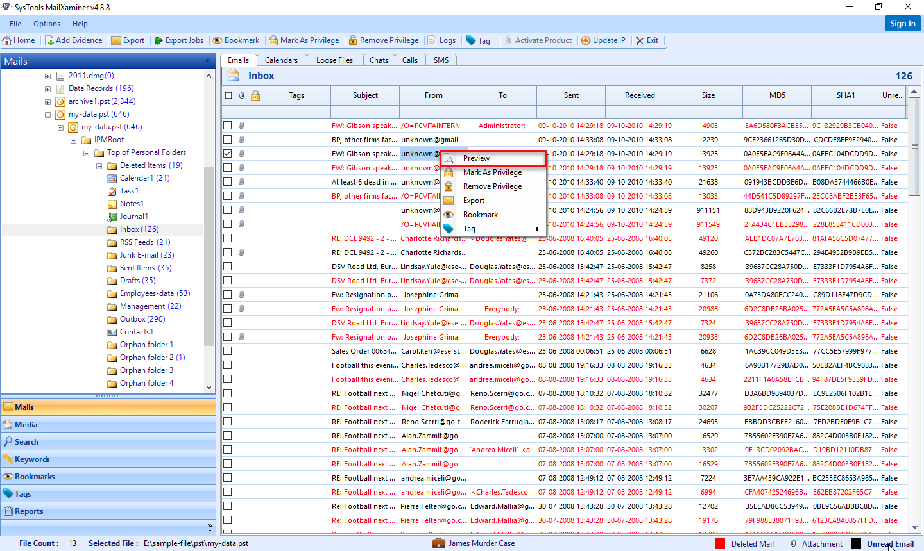Choose Preview from the context menu

(477, 158)
